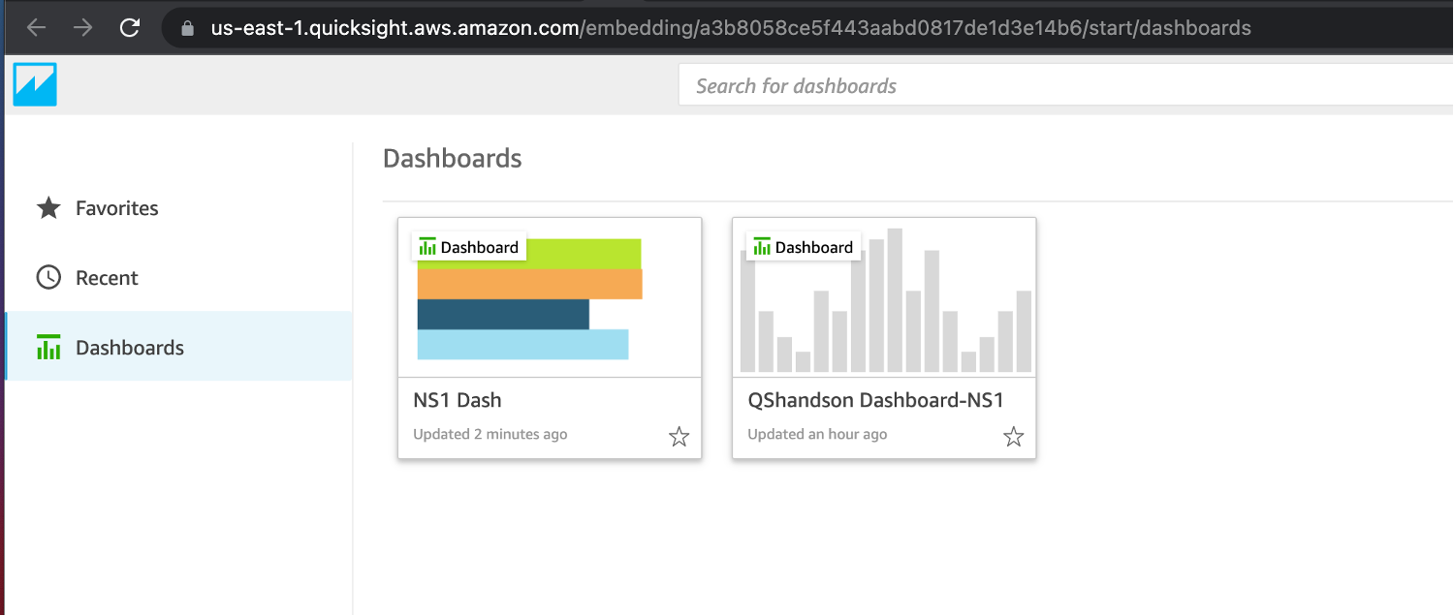This screenshot has width=1454, height=616.
Task: Click the QShandson Dashboard-NS1 title link
Action: (875, 400)
